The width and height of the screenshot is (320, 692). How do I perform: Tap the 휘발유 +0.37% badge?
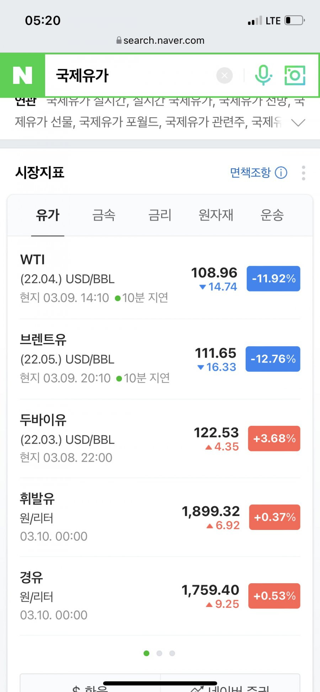point(275,517)
